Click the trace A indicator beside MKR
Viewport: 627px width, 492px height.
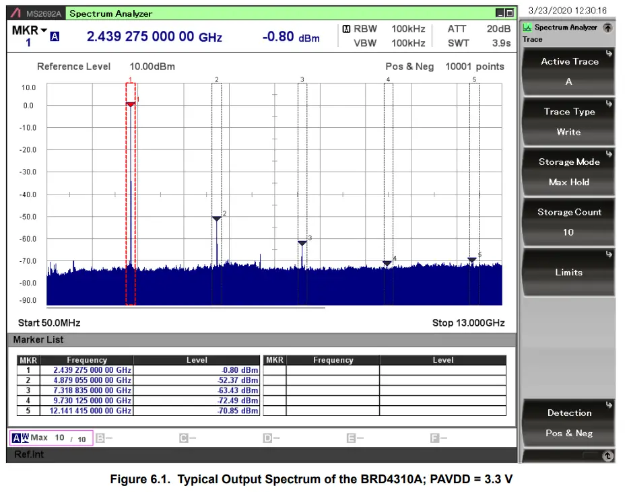[55, 38]
